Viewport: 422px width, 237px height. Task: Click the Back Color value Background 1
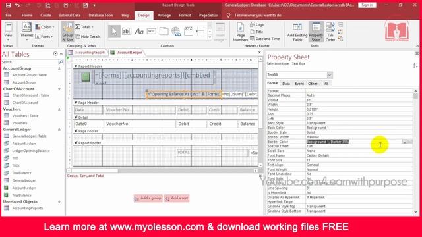[x=318, y=128]
